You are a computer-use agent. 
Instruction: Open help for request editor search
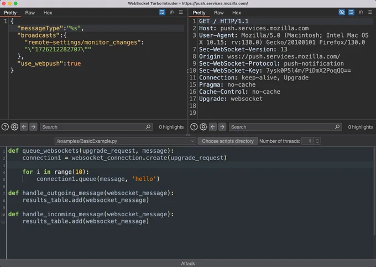pos(194,127)
